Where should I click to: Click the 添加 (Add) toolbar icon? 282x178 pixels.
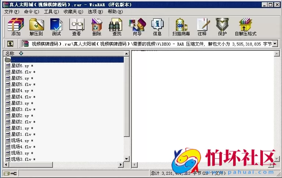click(x=16, y=26)
